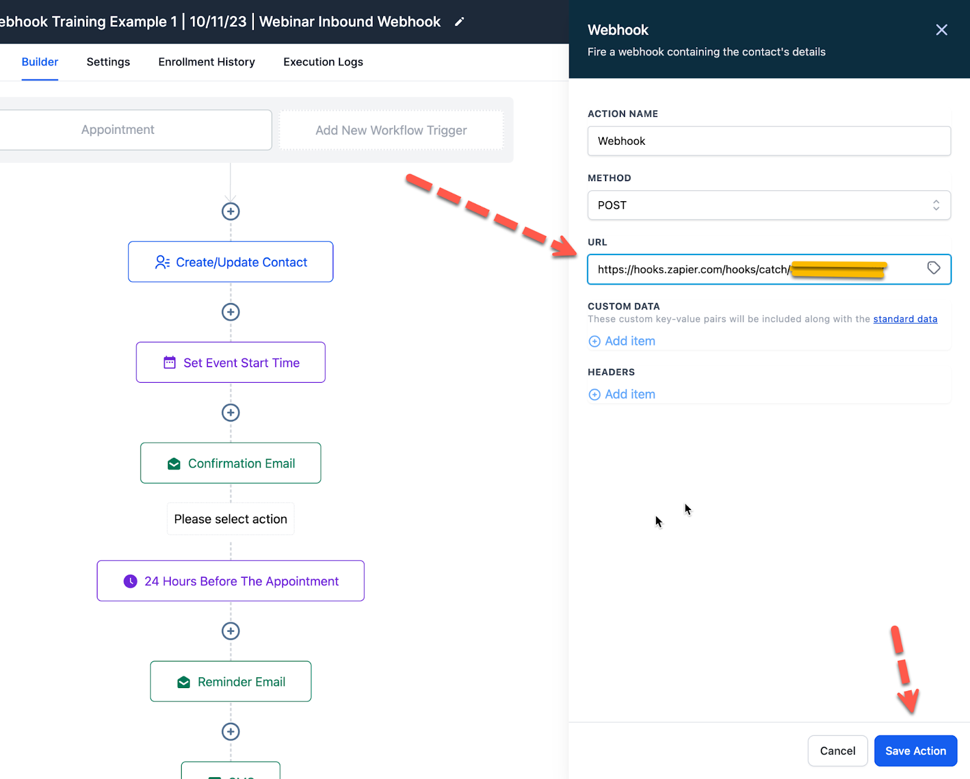
Task: Click the tag icon in URL field
Action: [x=934, y=268]
